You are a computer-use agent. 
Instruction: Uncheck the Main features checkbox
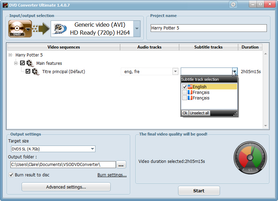pos(22,63)
